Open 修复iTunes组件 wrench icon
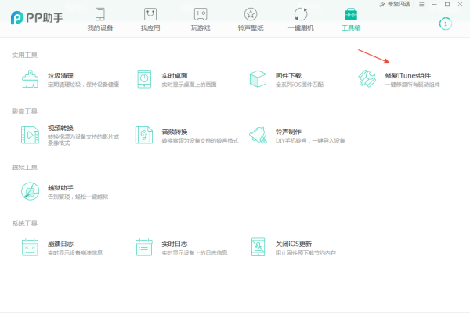Image resolution: width=470 pixels, height=315 pixels. pos(367,78)
